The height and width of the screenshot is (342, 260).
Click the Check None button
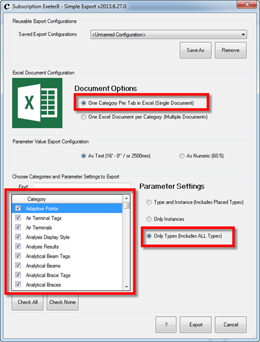point(62,302)
